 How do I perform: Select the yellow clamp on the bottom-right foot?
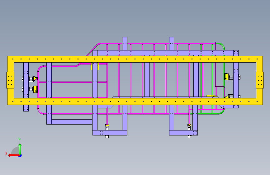click(x=189, y=125)
